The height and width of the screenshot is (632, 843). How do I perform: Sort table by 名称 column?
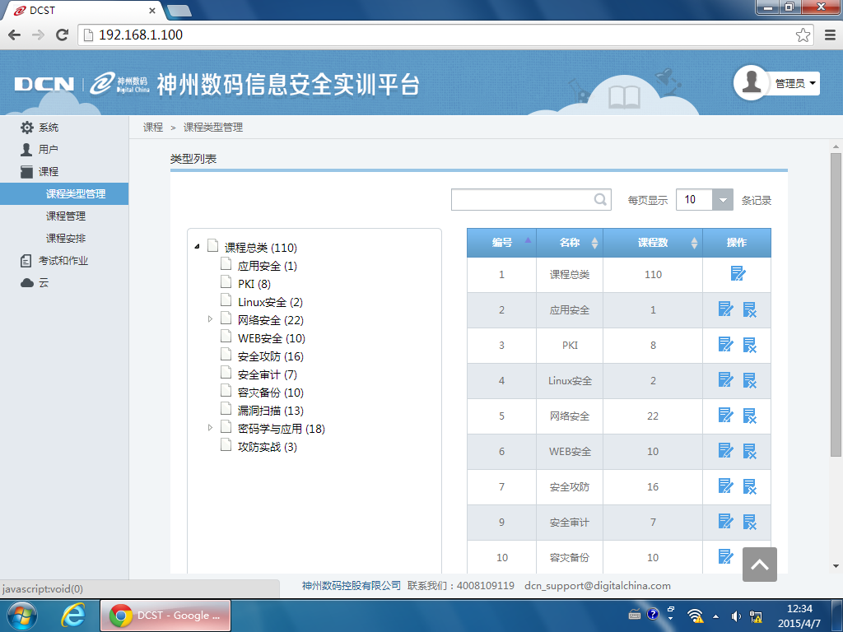point(570,243)
